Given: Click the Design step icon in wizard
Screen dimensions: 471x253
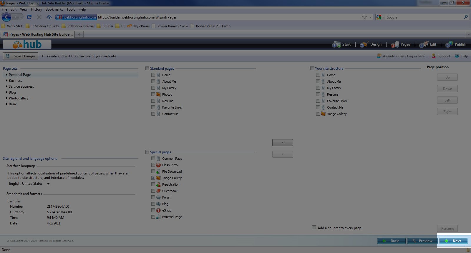Looking at the screenshot, I should 364,44.
